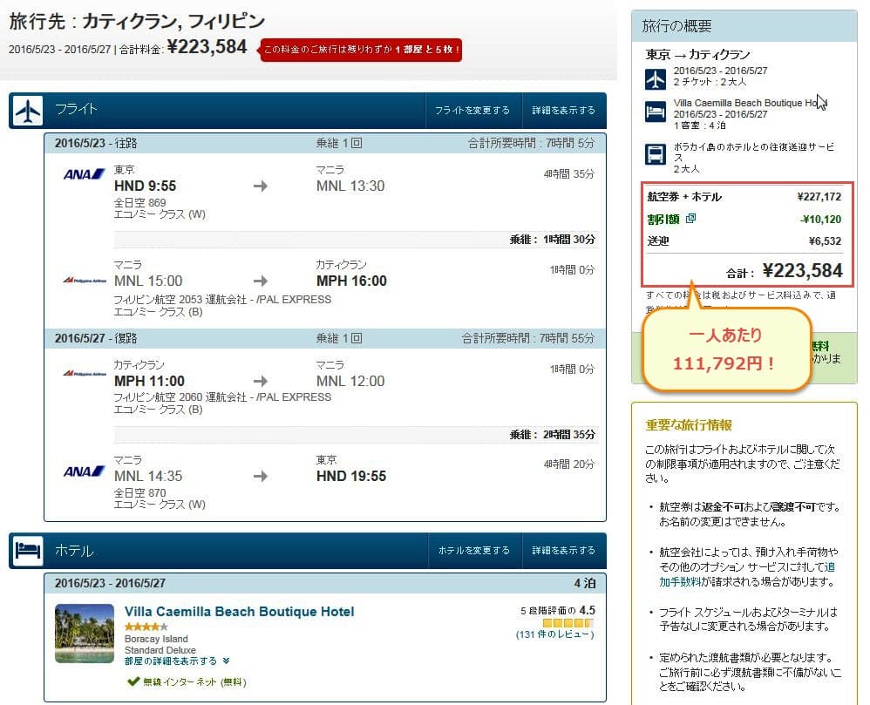The height and width of the screenshot is (705, 870).
Task: Click the hotel star rating icons
Action: 146,627
